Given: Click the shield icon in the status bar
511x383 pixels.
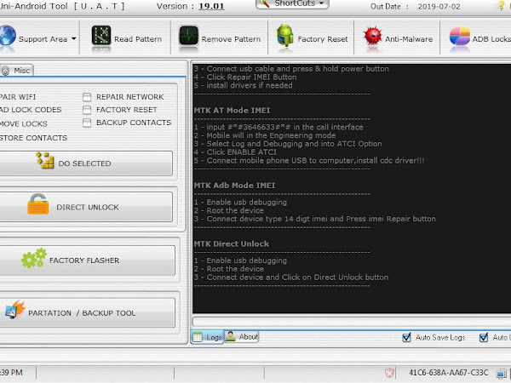Looking at the screenshot, I should click(x=389, y=373).
